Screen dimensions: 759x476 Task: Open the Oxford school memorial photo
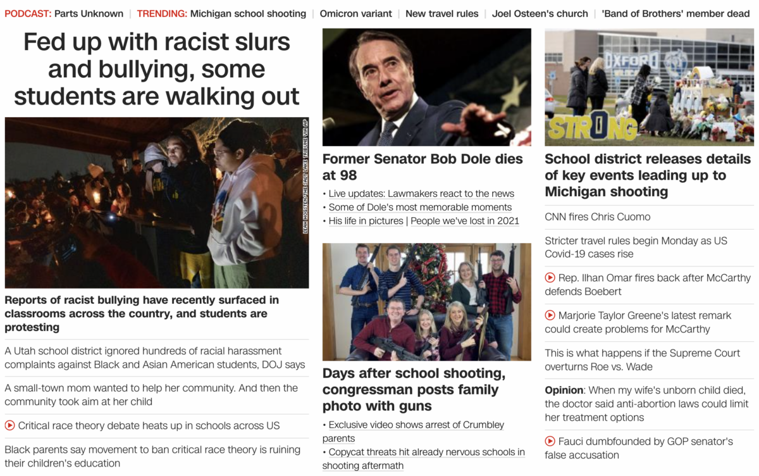click(650, 87)
